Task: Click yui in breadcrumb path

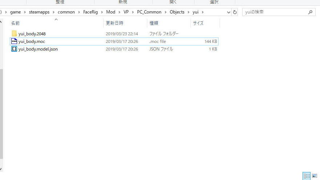Action: point(196,12)
